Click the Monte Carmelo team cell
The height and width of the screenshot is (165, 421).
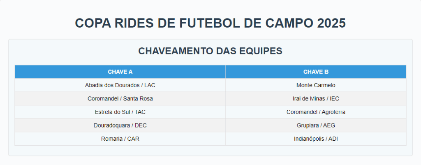pyautogui.click(x=316, y=85)
